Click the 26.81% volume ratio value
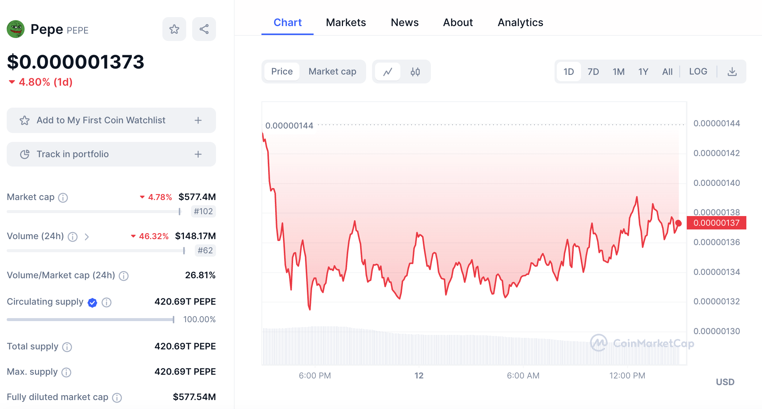 (200, 275)
